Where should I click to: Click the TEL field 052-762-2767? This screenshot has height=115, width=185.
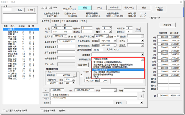click(x=84, y=90)
